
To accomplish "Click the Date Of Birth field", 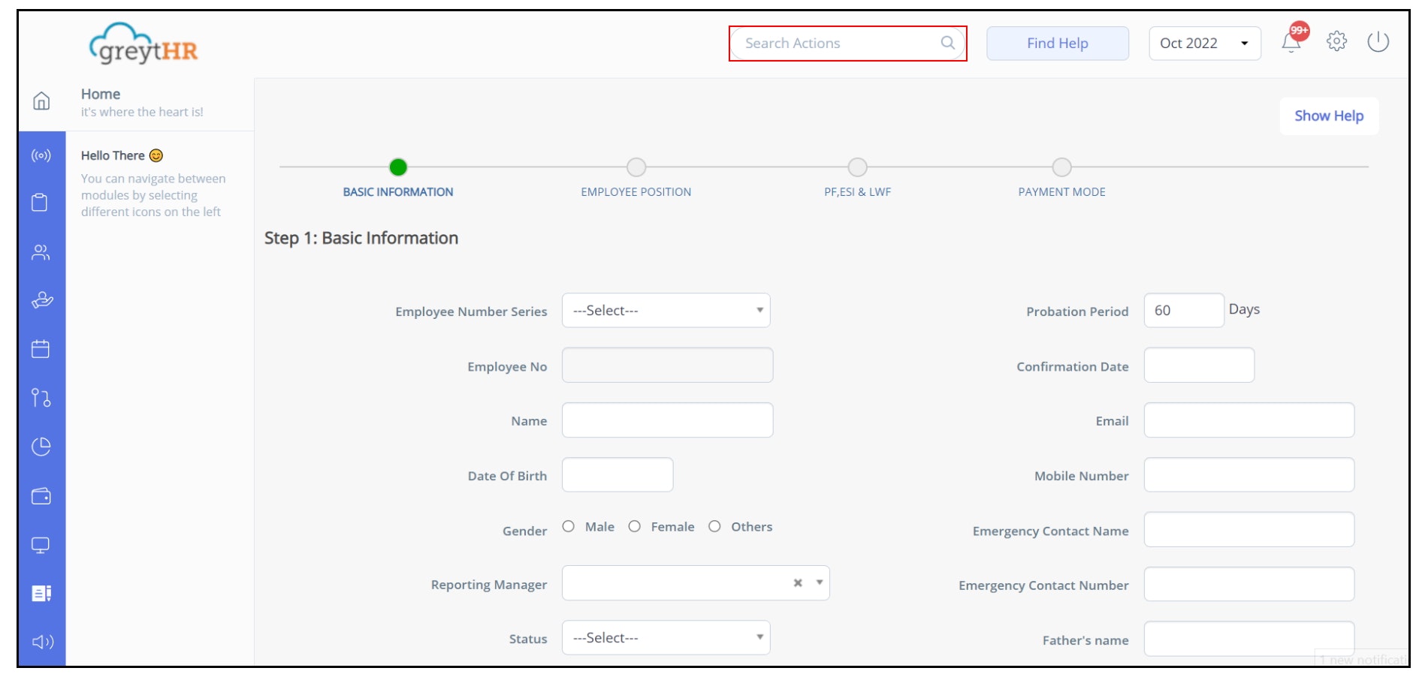I will click(617, 474).
